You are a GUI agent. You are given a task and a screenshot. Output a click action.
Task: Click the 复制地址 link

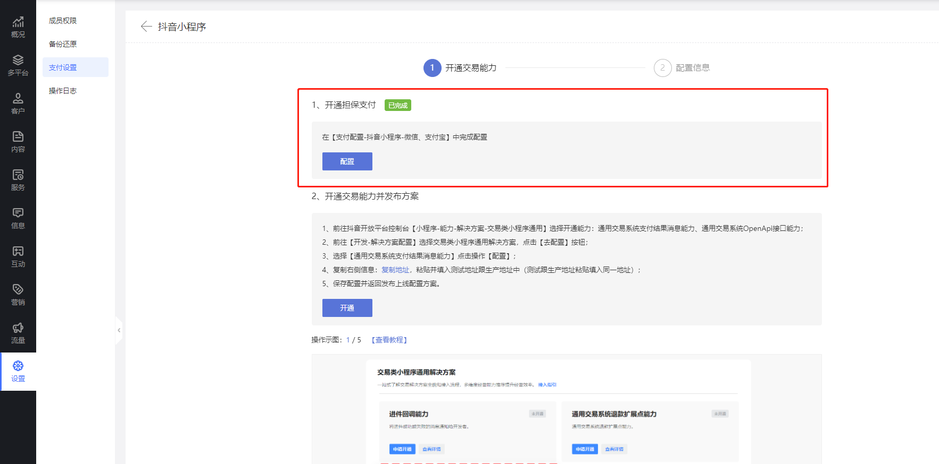click(395, 270)
